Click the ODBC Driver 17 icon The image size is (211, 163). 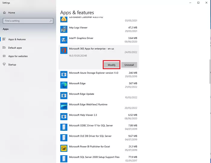click(64, 127)
